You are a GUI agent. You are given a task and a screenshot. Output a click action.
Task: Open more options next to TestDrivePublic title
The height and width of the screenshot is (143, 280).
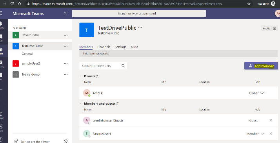click(x=140, y=28)
